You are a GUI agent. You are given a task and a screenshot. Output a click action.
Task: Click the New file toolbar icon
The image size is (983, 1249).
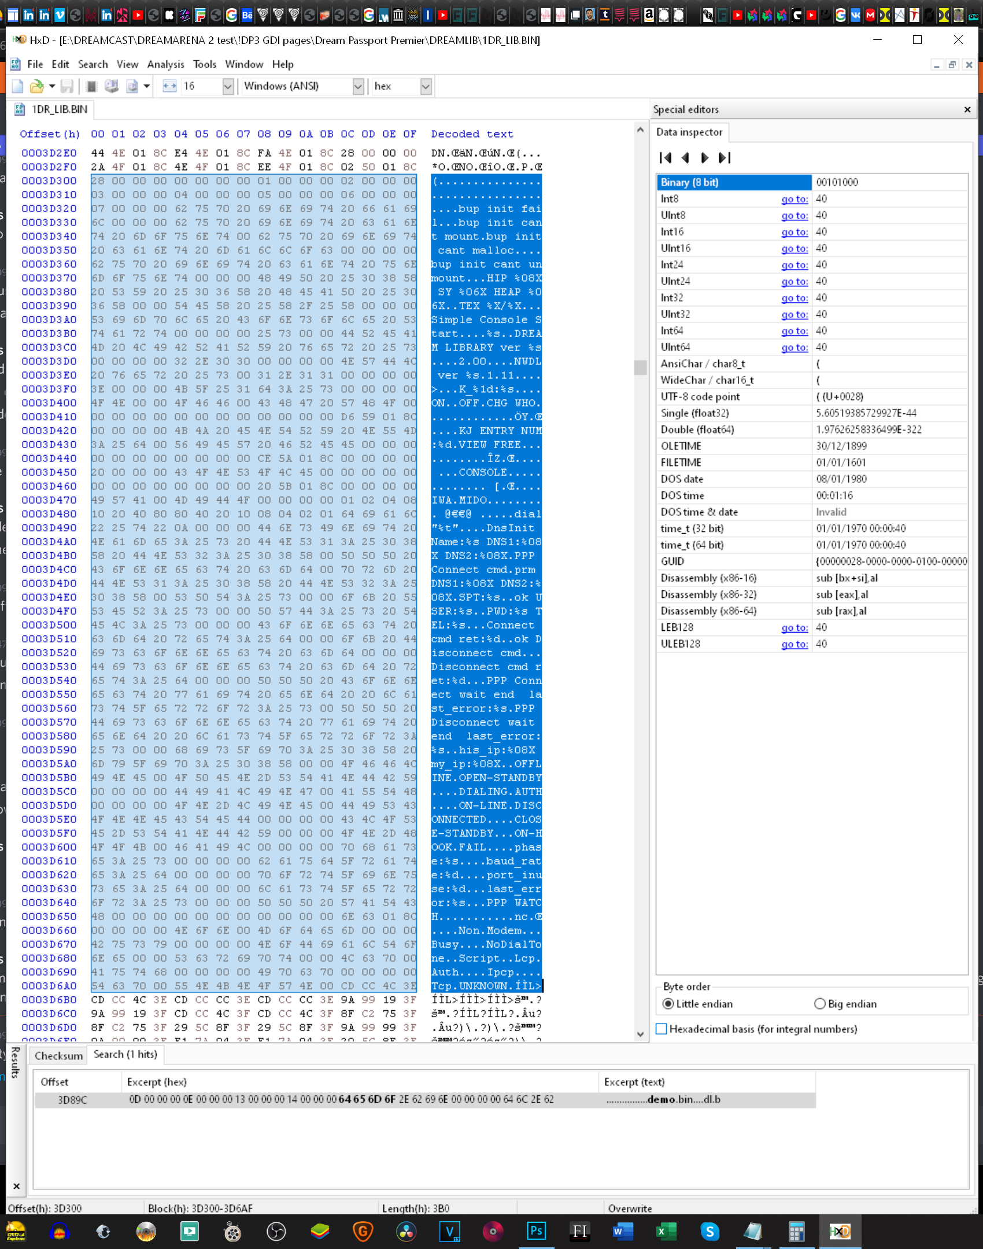[17, 86]
